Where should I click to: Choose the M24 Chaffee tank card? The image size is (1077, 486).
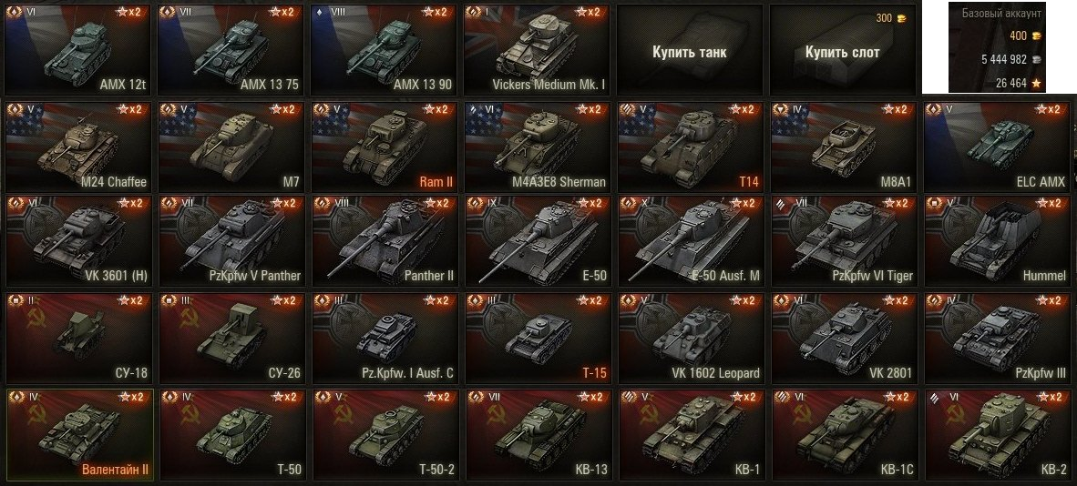pos(78,147)
